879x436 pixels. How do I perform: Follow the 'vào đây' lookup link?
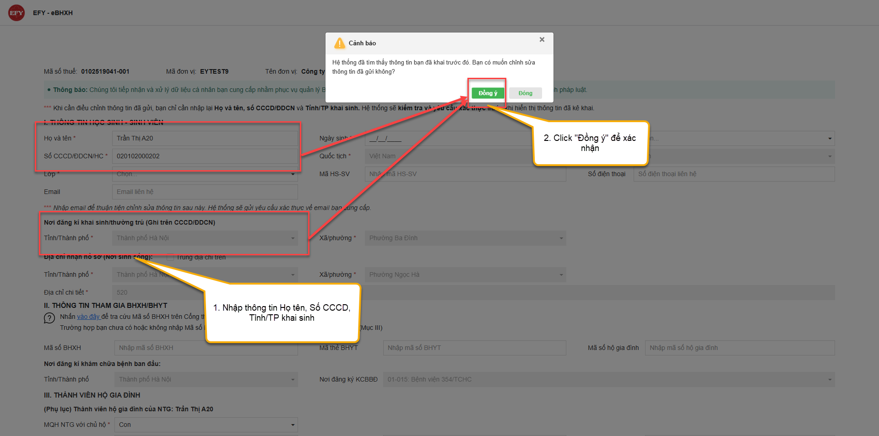(88, 317)
